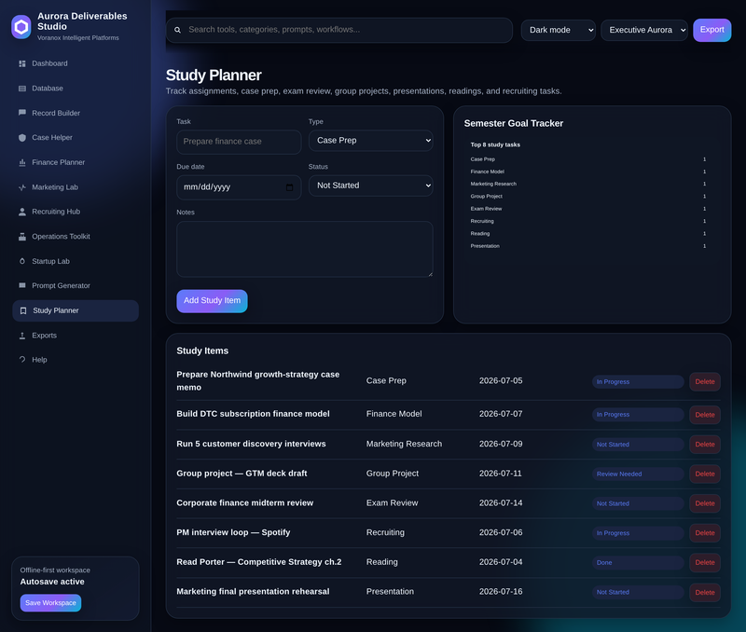Click the Record Builder chat icon
The height and width of the screenshot is (632, 746).
(x=21, y=113)
